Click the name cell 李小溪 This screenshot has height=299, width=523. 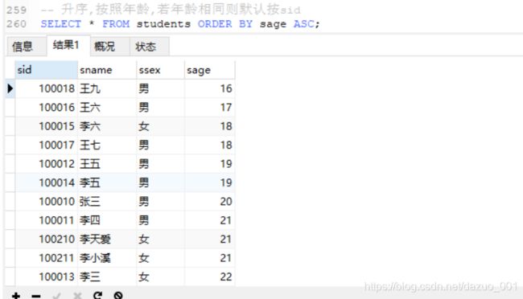tap(107, 258)
